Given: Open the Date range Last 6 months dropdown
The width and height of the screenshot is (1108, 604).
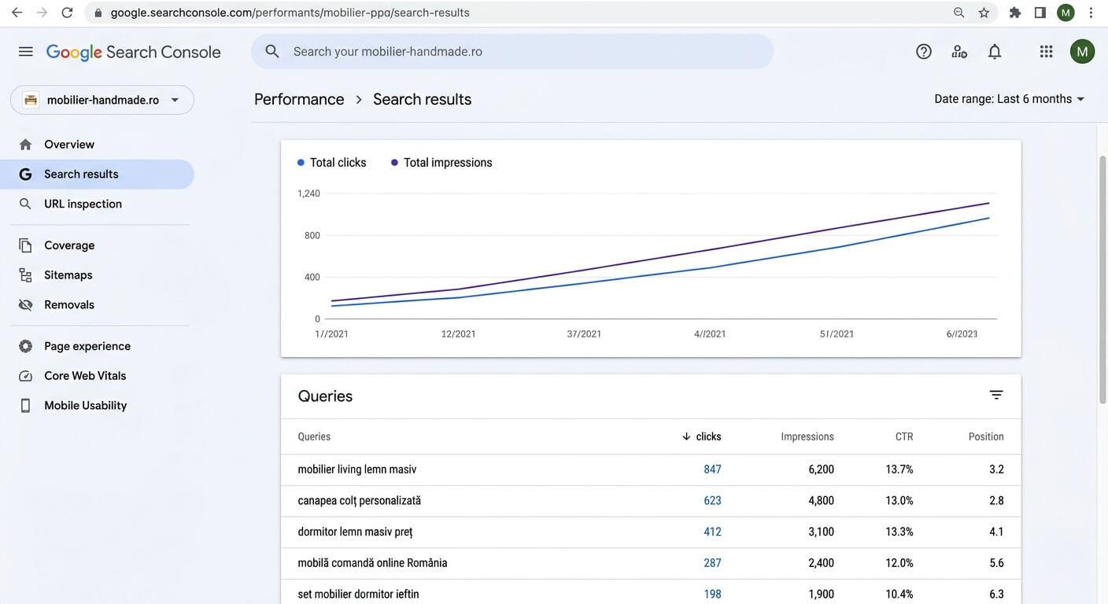Looking at the screenshot, I should click(1010, 99).
